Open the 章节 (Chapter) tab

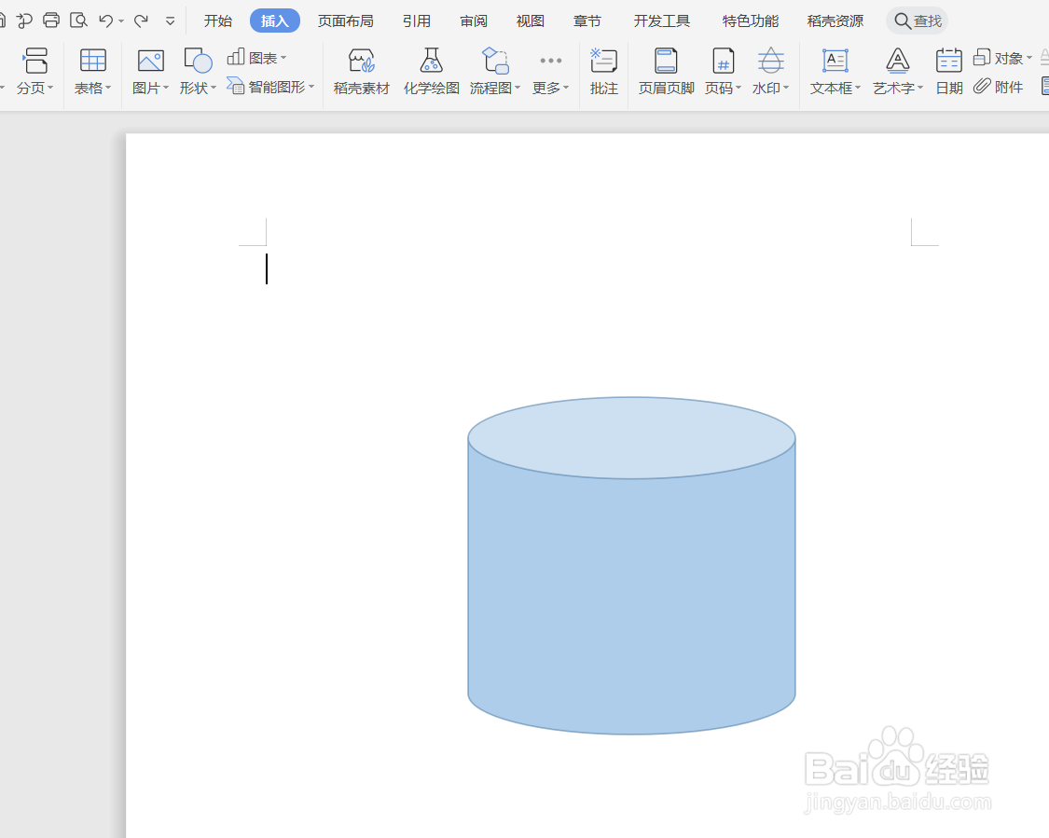[587, 21]
